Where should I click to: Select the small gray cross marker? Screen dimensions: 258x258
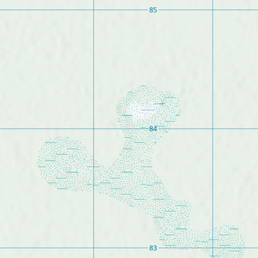tap(163, 104)
